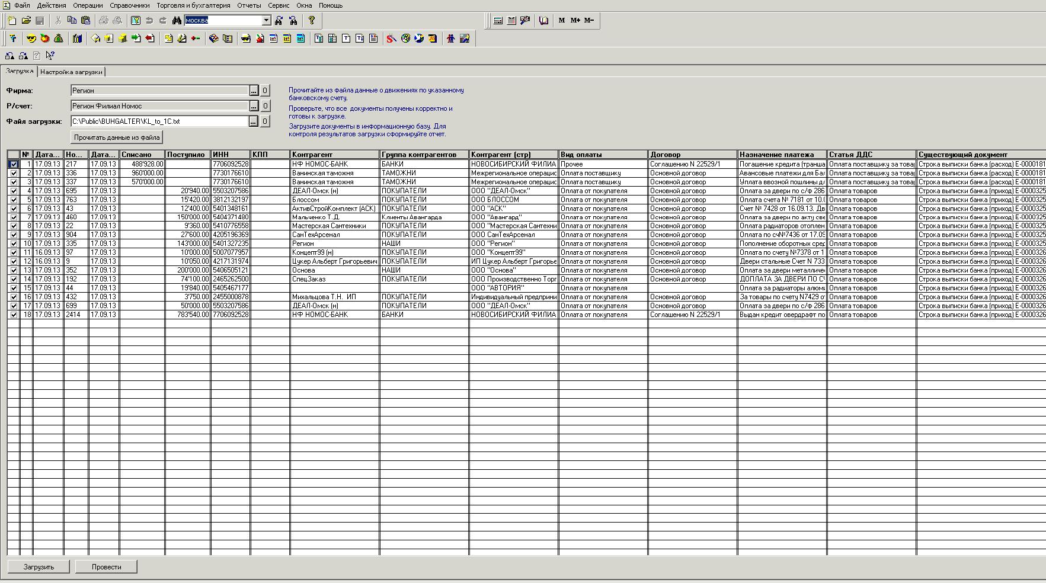
Task: Open the Отчеты menu
Action: (249, 5)
